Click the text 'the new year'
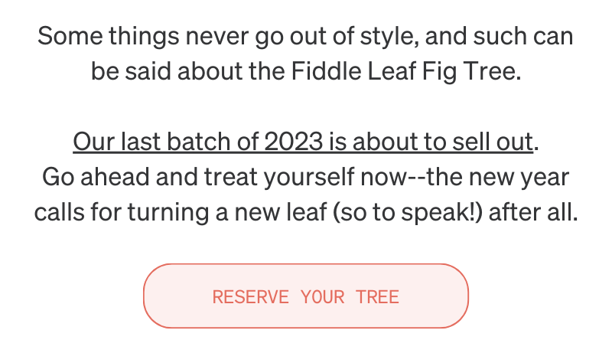Image resolution: width=612 pixels, height=353 pixels. (498, 178)
